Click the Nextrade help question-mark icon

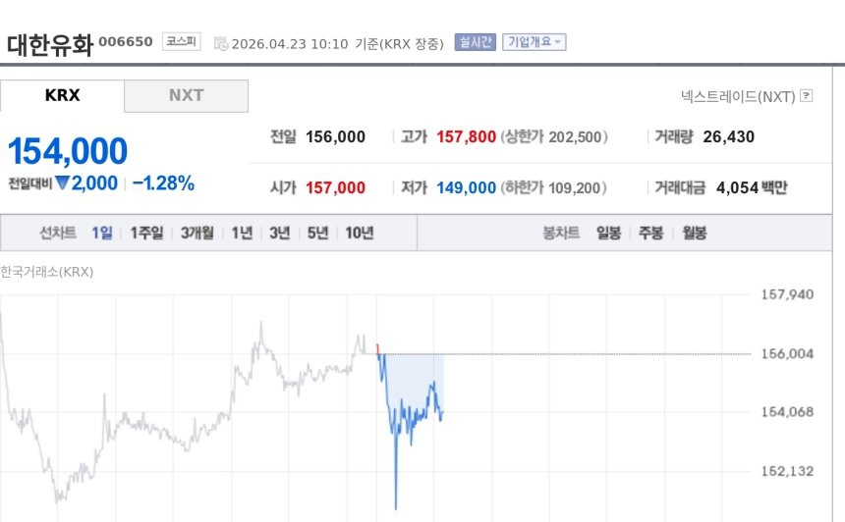point(807,96)
